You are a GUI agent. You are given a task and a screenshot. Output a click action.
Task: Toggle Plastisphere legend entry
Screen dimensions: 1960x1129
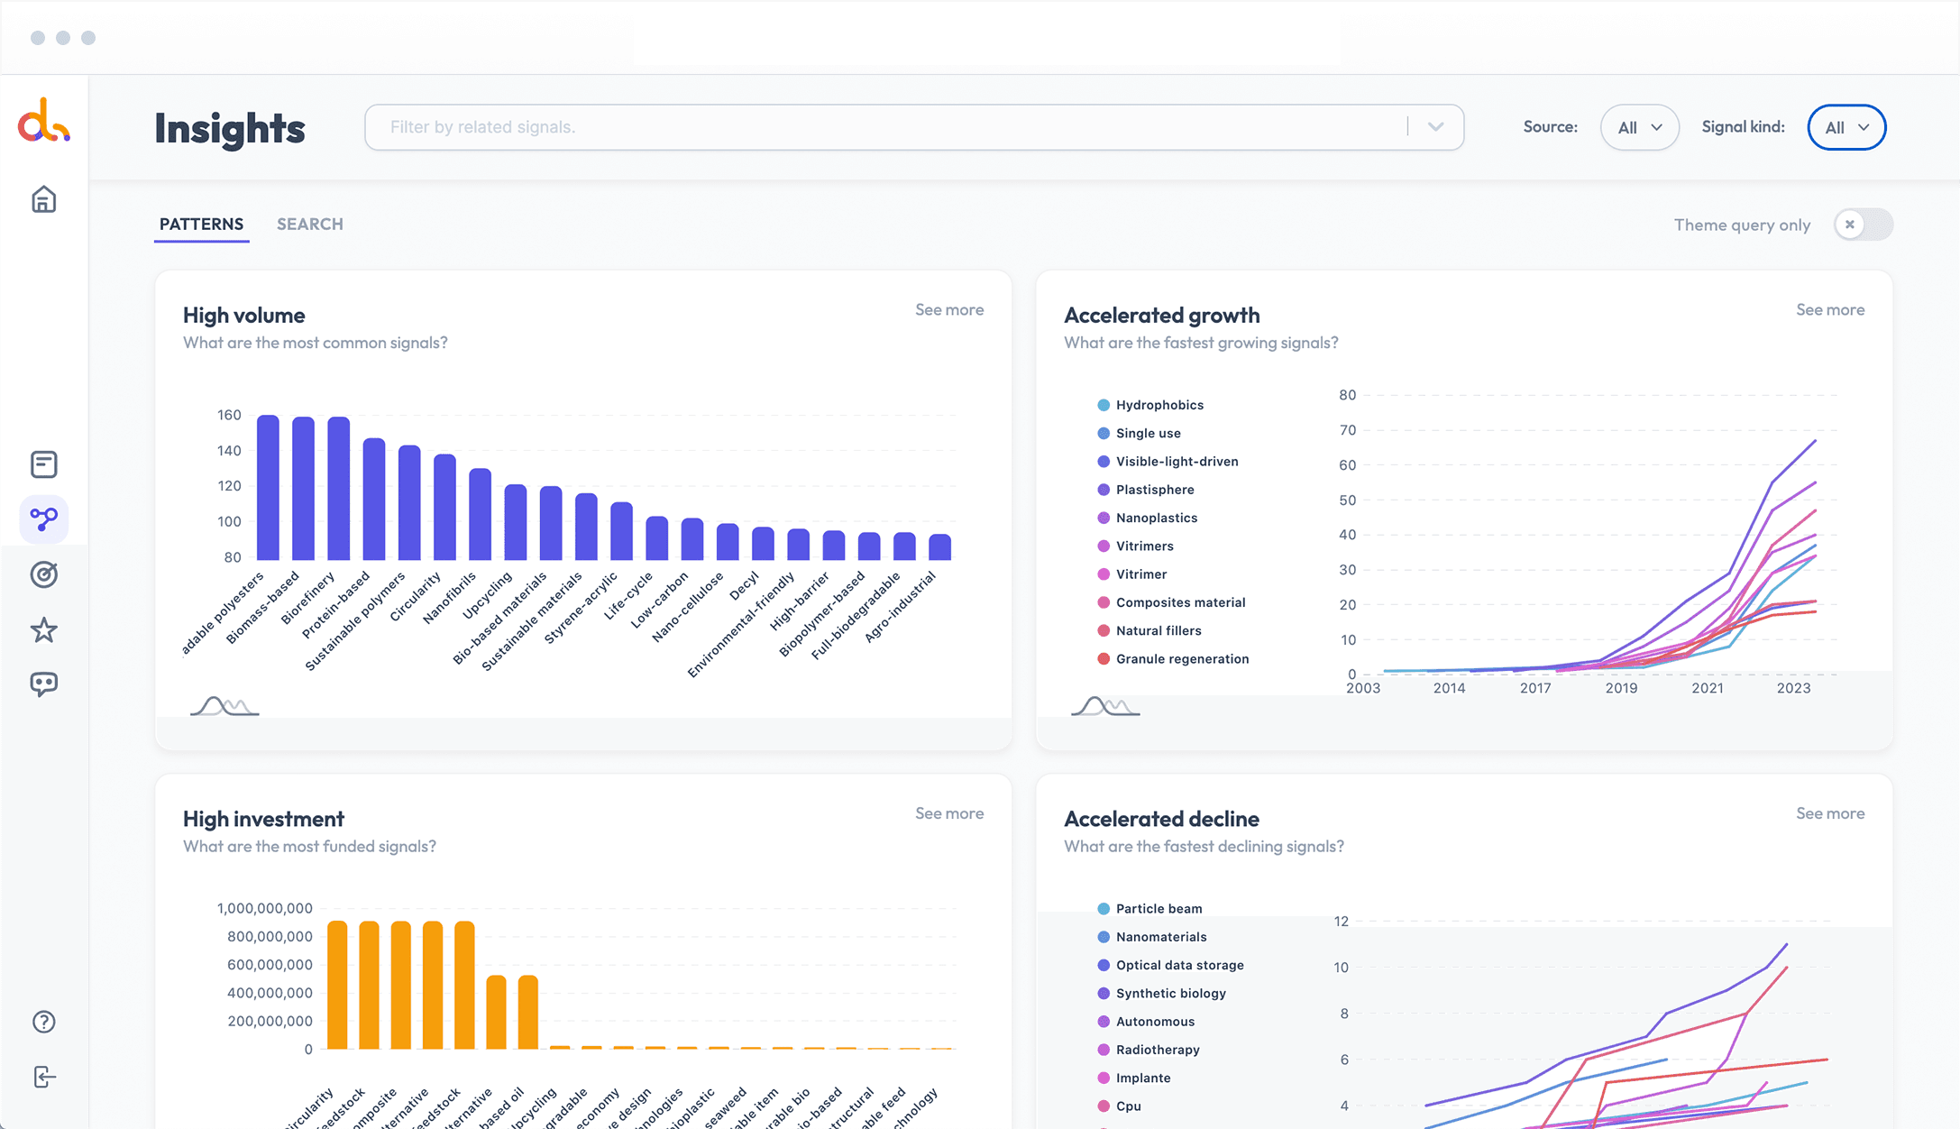click(1145, 490)
